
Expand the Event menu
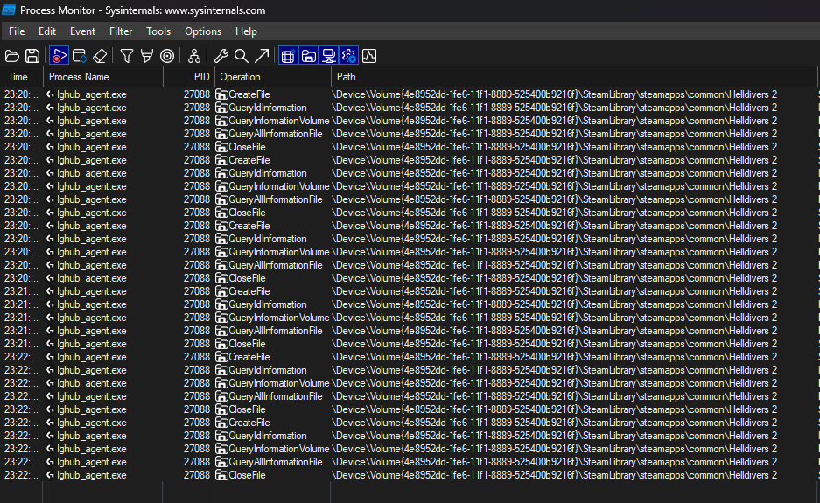(x=83, y=31)
